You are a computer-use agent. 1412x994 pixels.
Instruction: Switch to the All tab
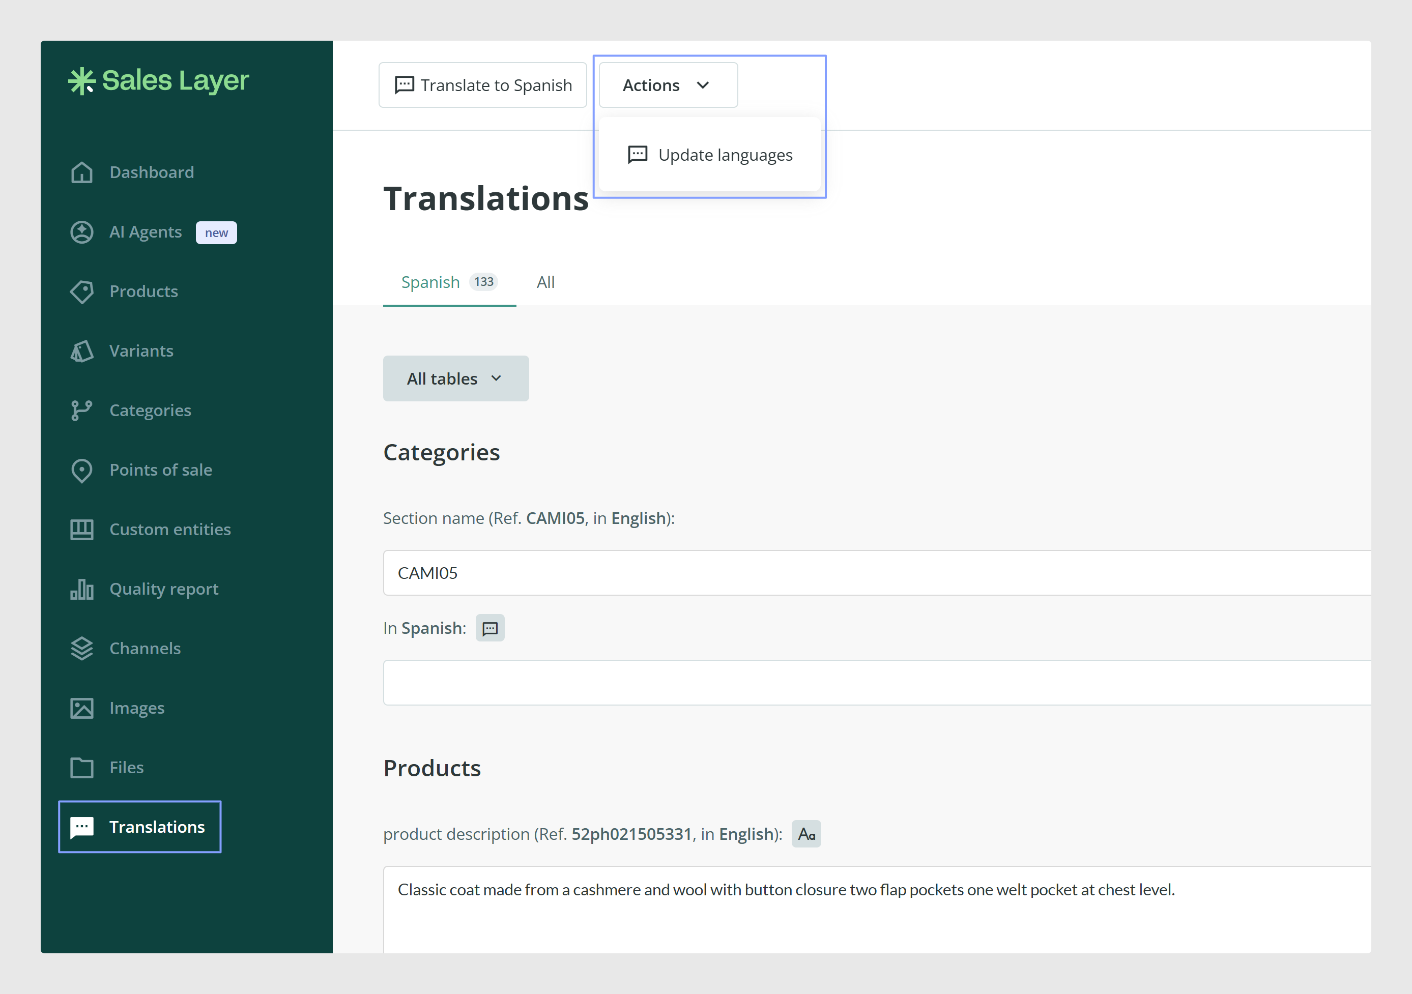click(x=545, y=282)
